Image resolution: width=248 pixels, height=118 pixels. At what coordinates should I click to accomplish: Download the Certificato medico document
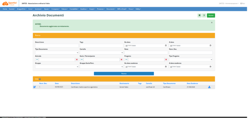point(209,87)
